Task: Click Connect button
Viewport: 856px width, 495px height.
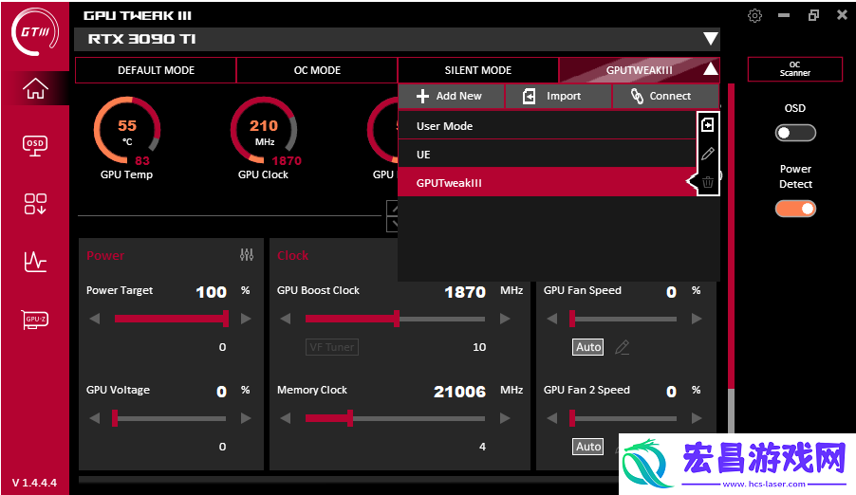Action: tap(665, 96)
